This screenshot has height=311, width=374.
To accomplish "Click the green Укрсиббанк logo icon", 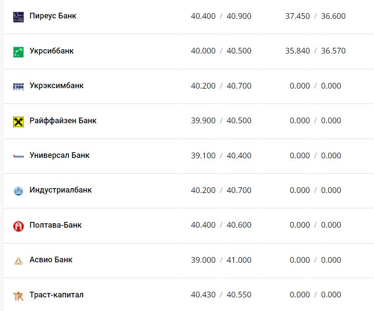I will pyautogui.click(x=18, y=52).
